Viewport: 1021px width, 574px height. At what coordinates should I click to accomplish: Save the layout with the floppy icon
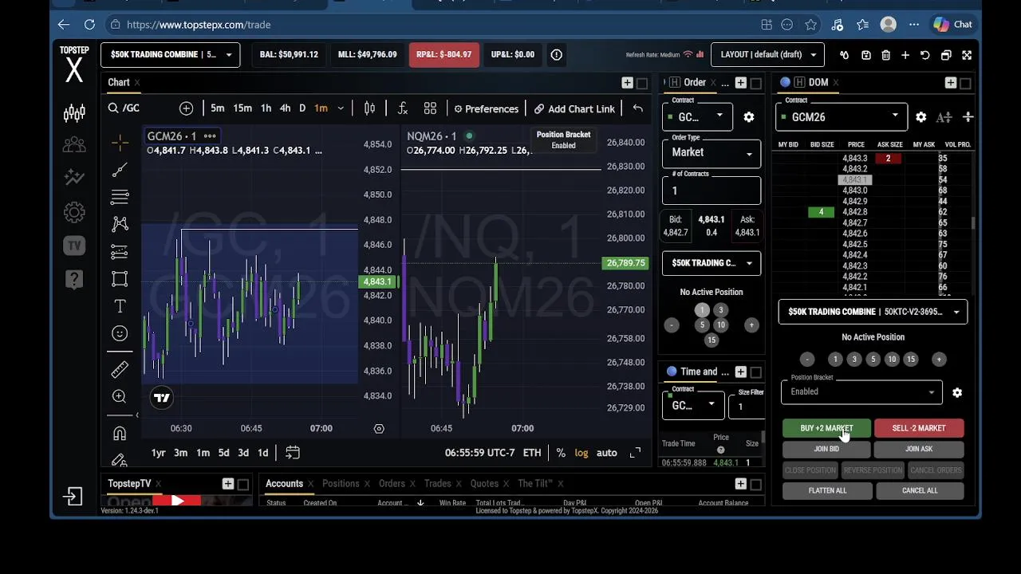865,55
